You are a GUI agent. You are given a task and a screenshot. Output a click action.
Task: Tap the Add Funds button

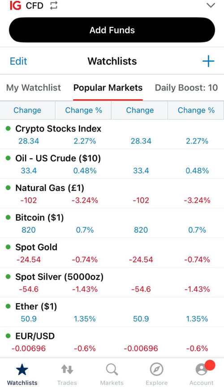(x=112, y=30)
